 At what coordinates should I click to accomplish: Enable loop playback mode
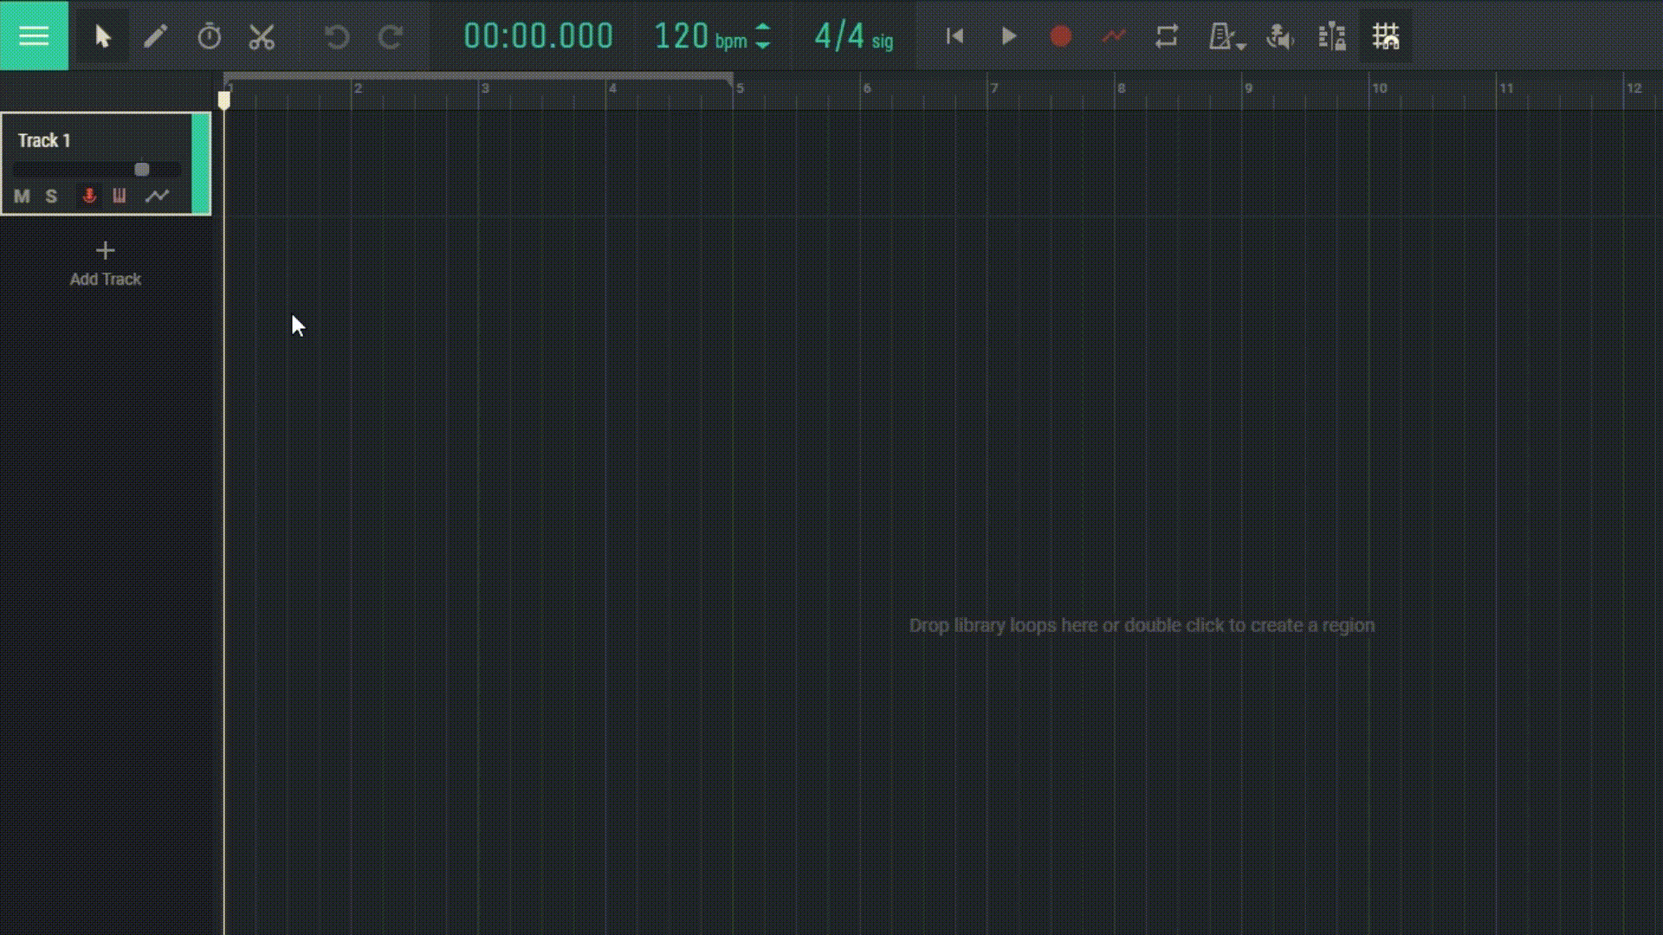1167,36
